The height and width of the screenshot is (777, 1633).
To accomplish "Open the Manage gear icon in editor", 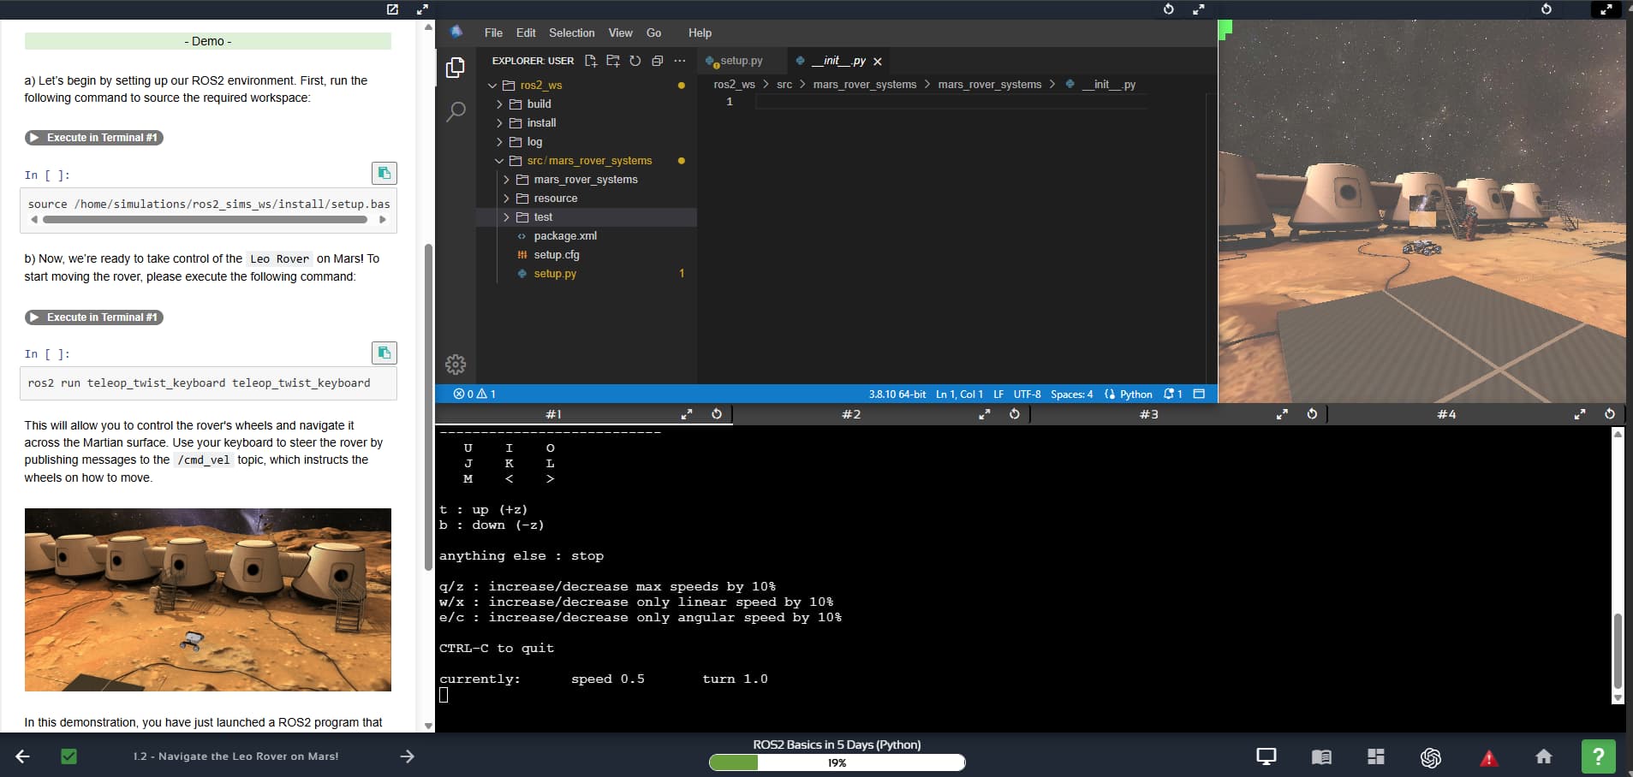I will tap(456, 365).
